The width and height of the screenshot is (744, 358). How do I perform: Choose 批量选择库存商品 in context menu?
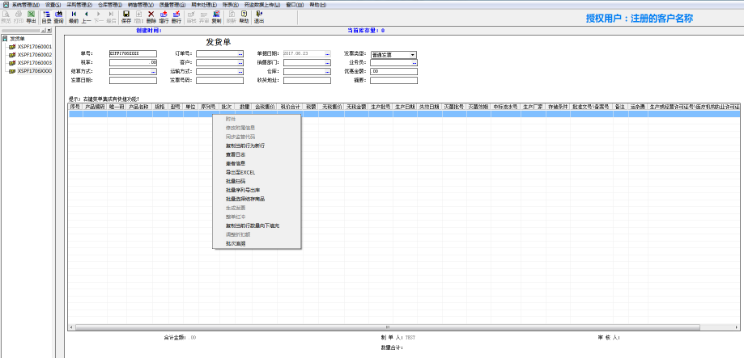click(257, 199)
